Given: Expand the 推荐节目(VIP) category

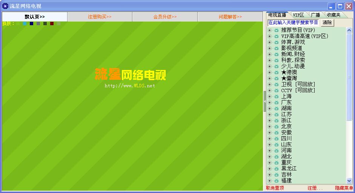Looking at the screenshot, I should pyautogui.click(x=269, y=30).
